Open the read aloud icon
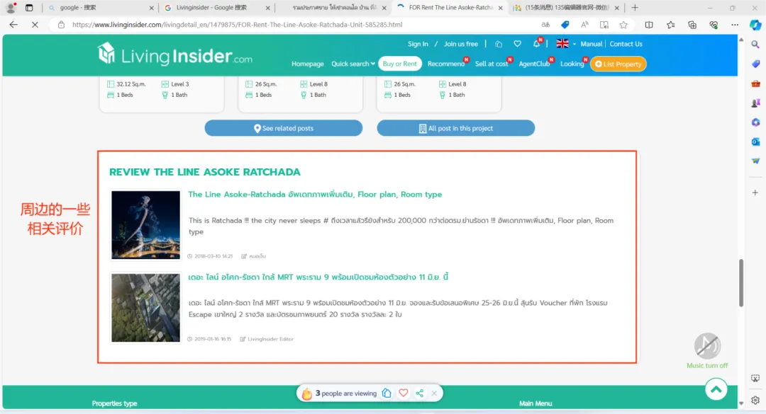The height and width of the screenshot is (414, 766). coord(584,24)
